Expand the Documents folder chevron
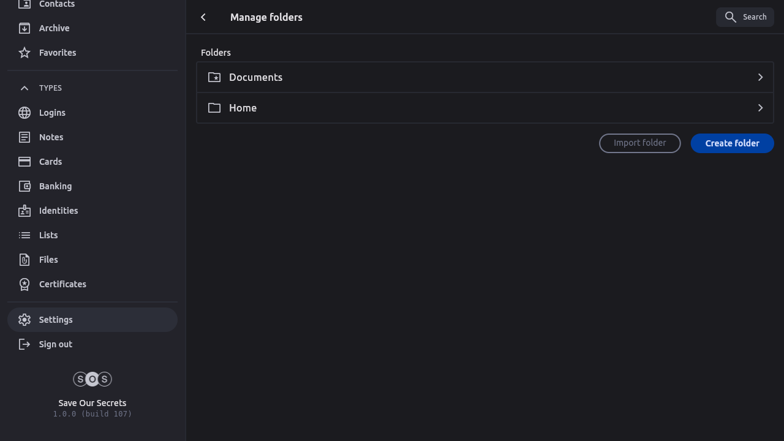784x441 pixels. [x=760, y=77]
